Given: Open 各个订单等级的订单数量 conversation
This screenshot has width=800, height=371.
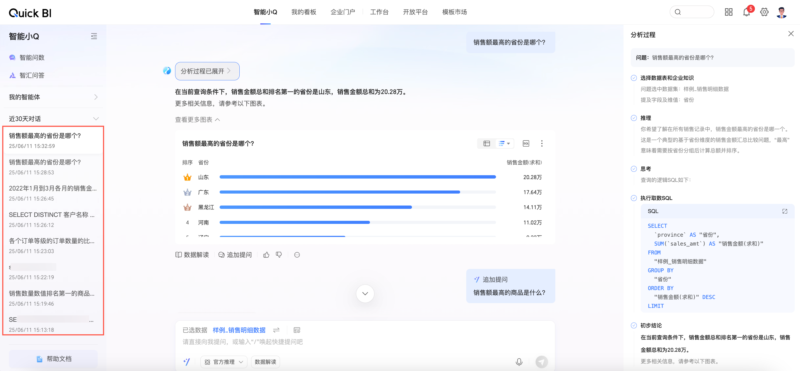Looking at the screenshot, I should pyautogui.click(x=53, y=245).
